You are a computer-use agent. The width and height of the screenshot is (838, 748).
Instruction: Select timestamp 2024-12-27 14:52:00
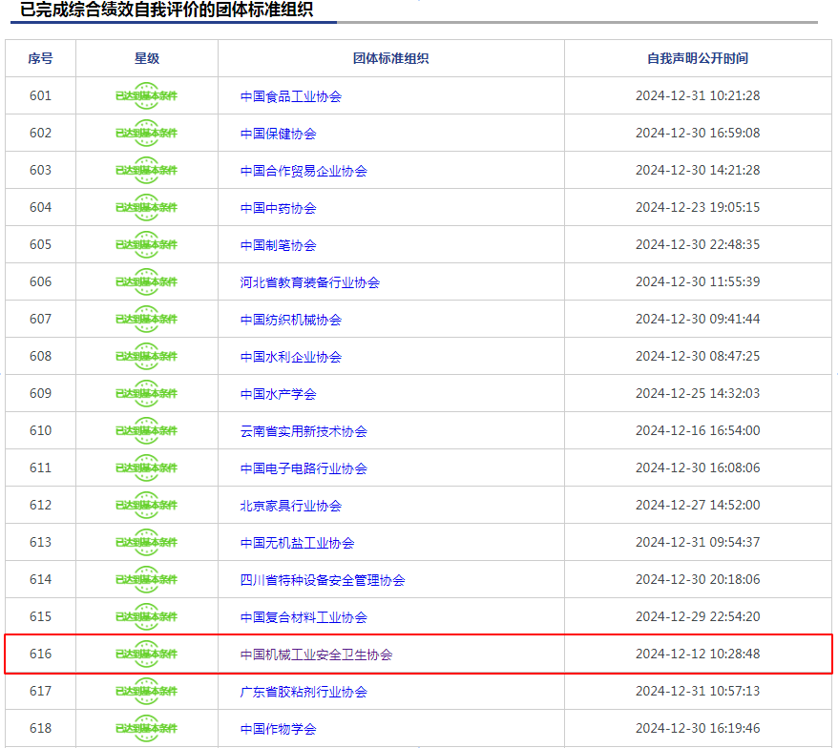tap(698, 505)
